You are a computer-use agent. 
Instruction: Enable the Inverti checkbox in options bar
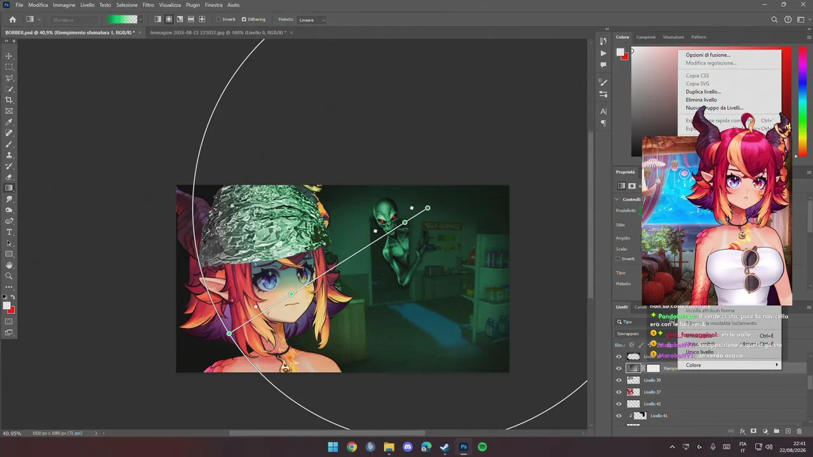pos(218,20)
